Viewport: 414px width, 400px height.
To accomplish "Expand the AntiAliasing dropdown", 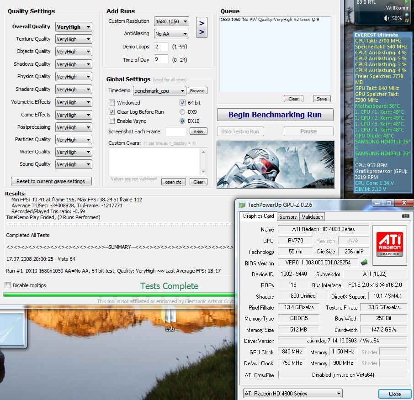I will (x=171, y=34).
